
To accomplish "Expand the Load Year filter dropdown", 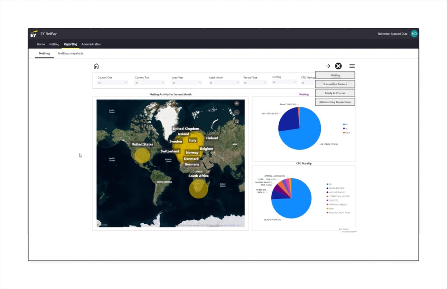I will [x=187, y=82].
